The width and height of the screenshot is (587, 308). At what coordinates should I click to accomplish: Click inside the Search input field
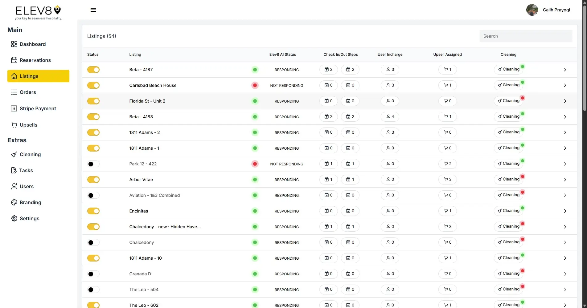(526, 36)
